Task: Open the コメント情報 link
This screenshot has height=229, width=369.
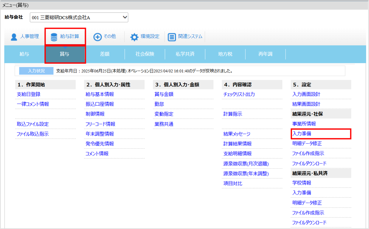Action: (97, 154)
